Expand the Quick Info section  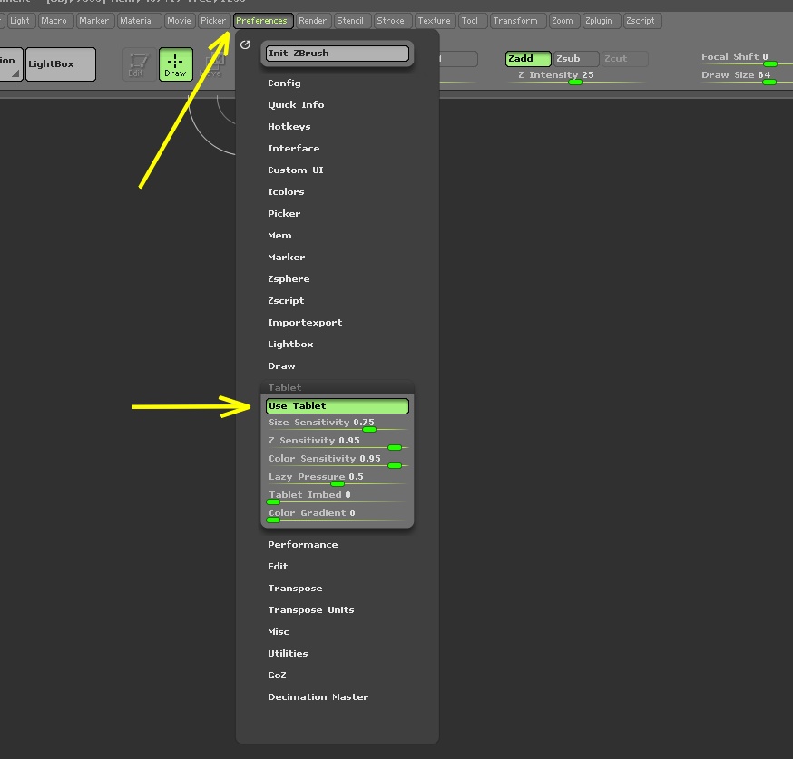[296, 104]
